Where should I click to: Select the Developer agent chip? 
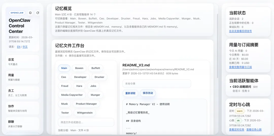click(80, 77)
